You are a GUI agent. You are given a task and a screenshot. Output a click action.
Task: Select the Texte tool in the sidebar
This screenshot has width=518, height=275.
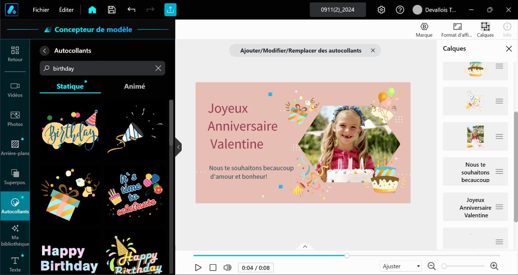pos(15,264)
